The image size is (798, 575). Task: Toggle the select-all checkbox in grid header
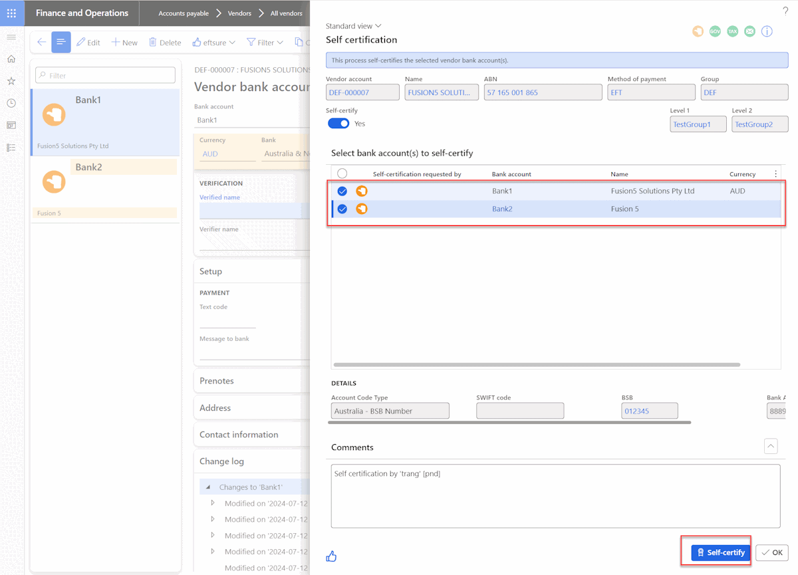coord(342,173)
